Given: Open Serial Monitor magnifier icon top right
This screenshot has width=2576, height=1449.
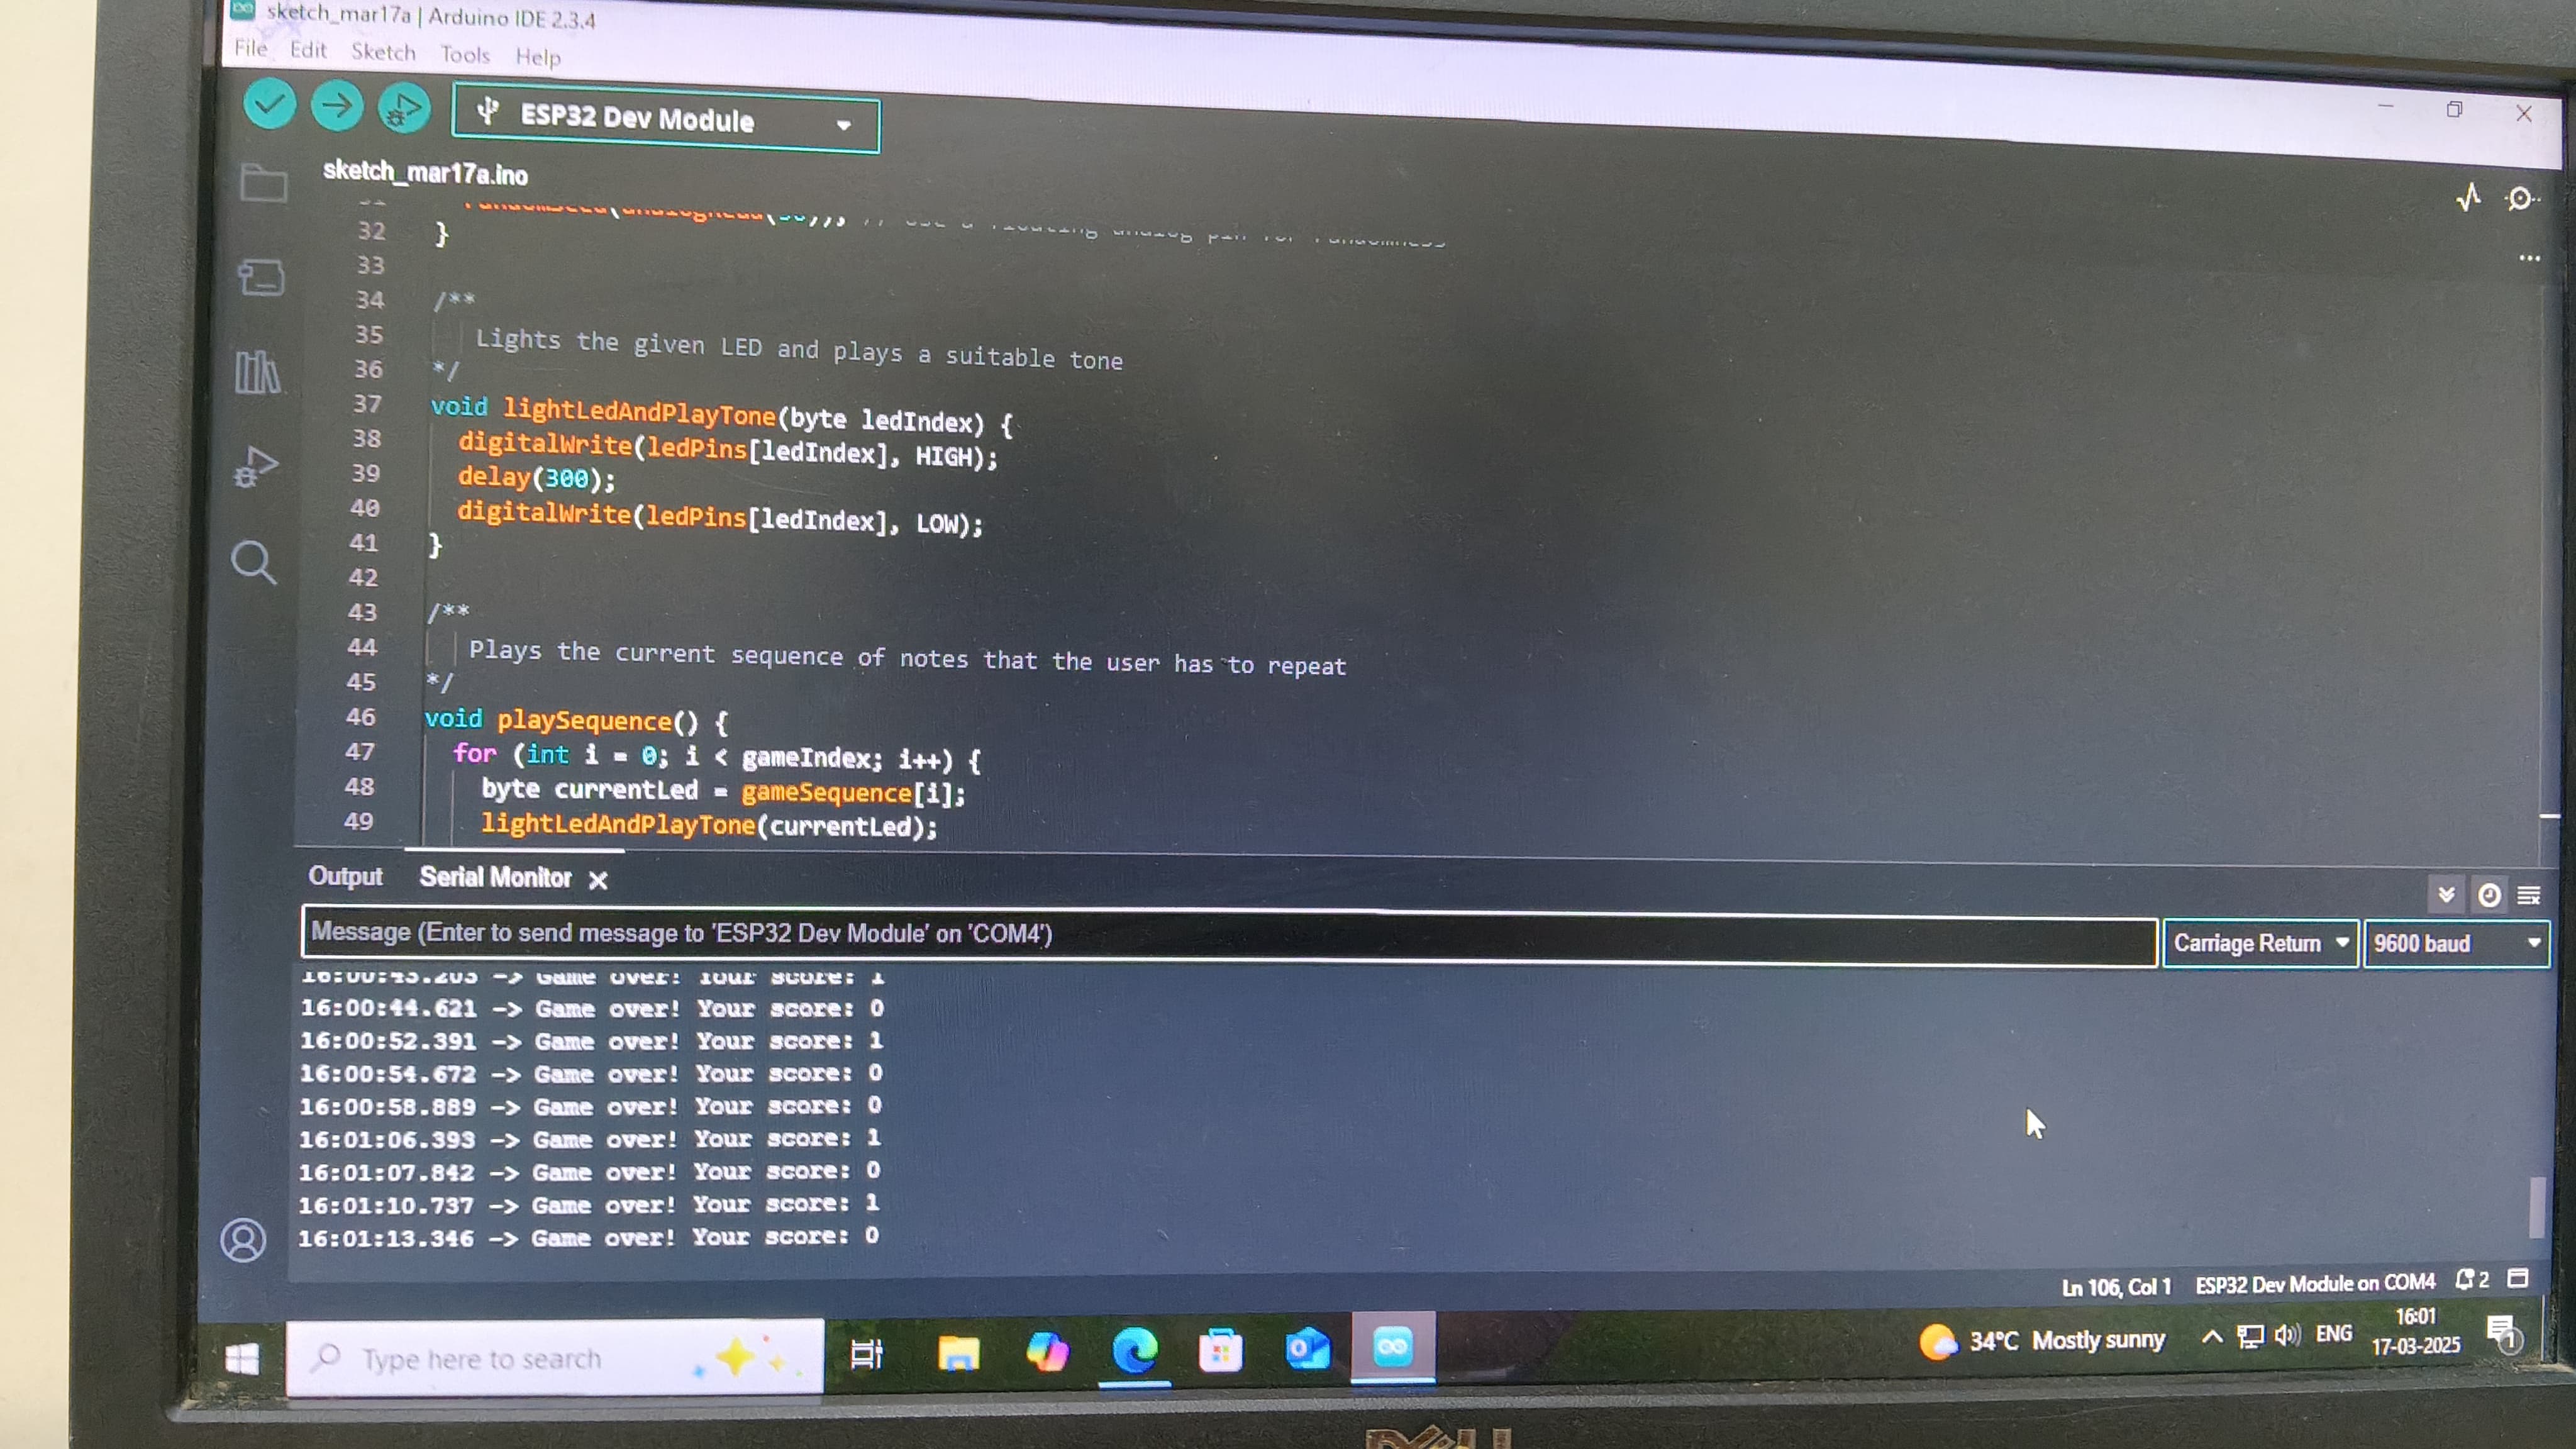Looking at the screenshot, I should pyautogui.click(x=2520, y=199).
